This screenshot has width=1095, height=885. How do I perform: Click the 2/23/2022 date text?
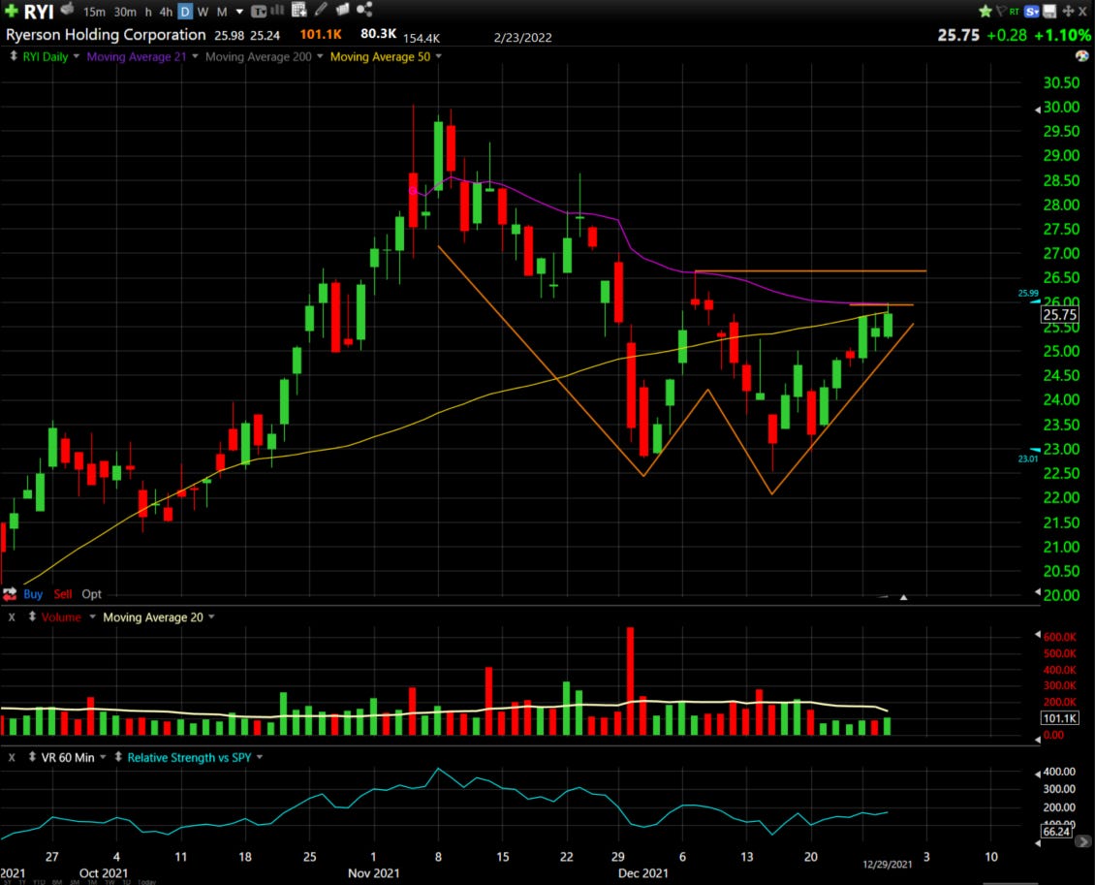click(x=522, y=38)
